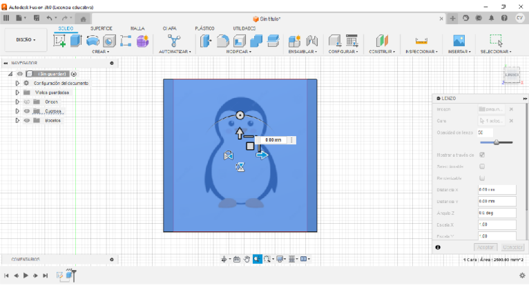Switch to the CHAPA tab

pyautogui.click(x=170, y=29)
